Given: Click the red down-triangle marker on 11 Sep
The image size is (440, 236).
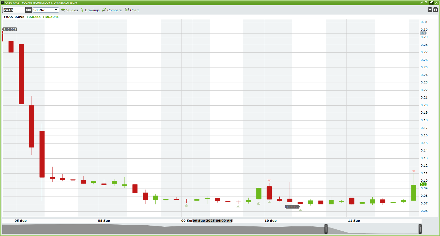Looking at the screenshot, I should click(414, 171).
